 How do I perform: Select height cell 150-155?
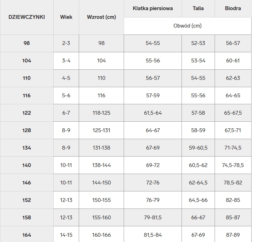point(101,200)
